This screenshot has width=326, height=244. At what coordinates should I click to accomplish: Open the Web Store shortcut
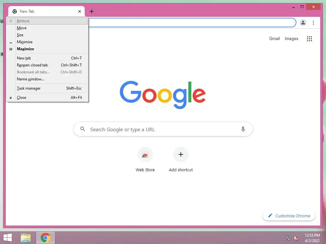pyautogui.click(x=145, y=159)
